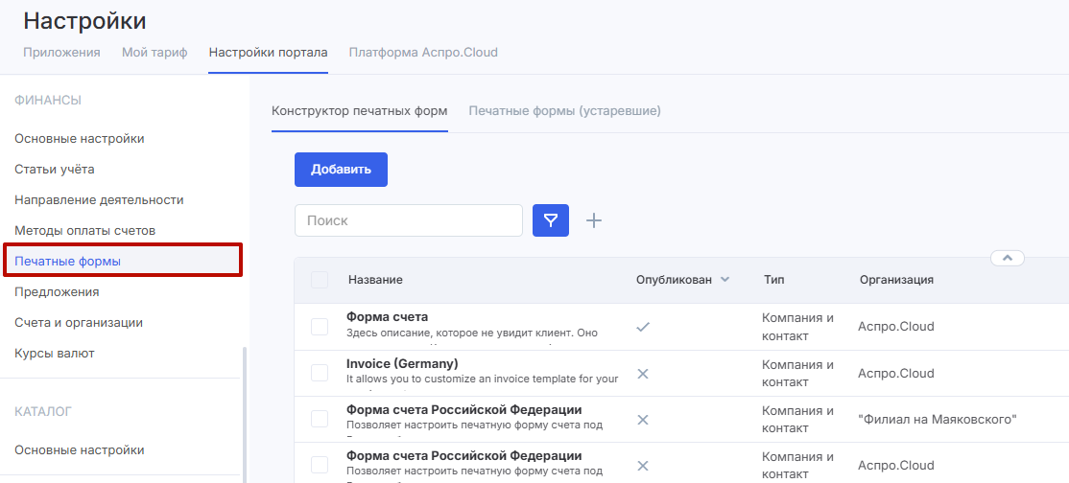Open Платформа Аспро.Cloud tab
Screen dimensions: 1069x483
423,52
